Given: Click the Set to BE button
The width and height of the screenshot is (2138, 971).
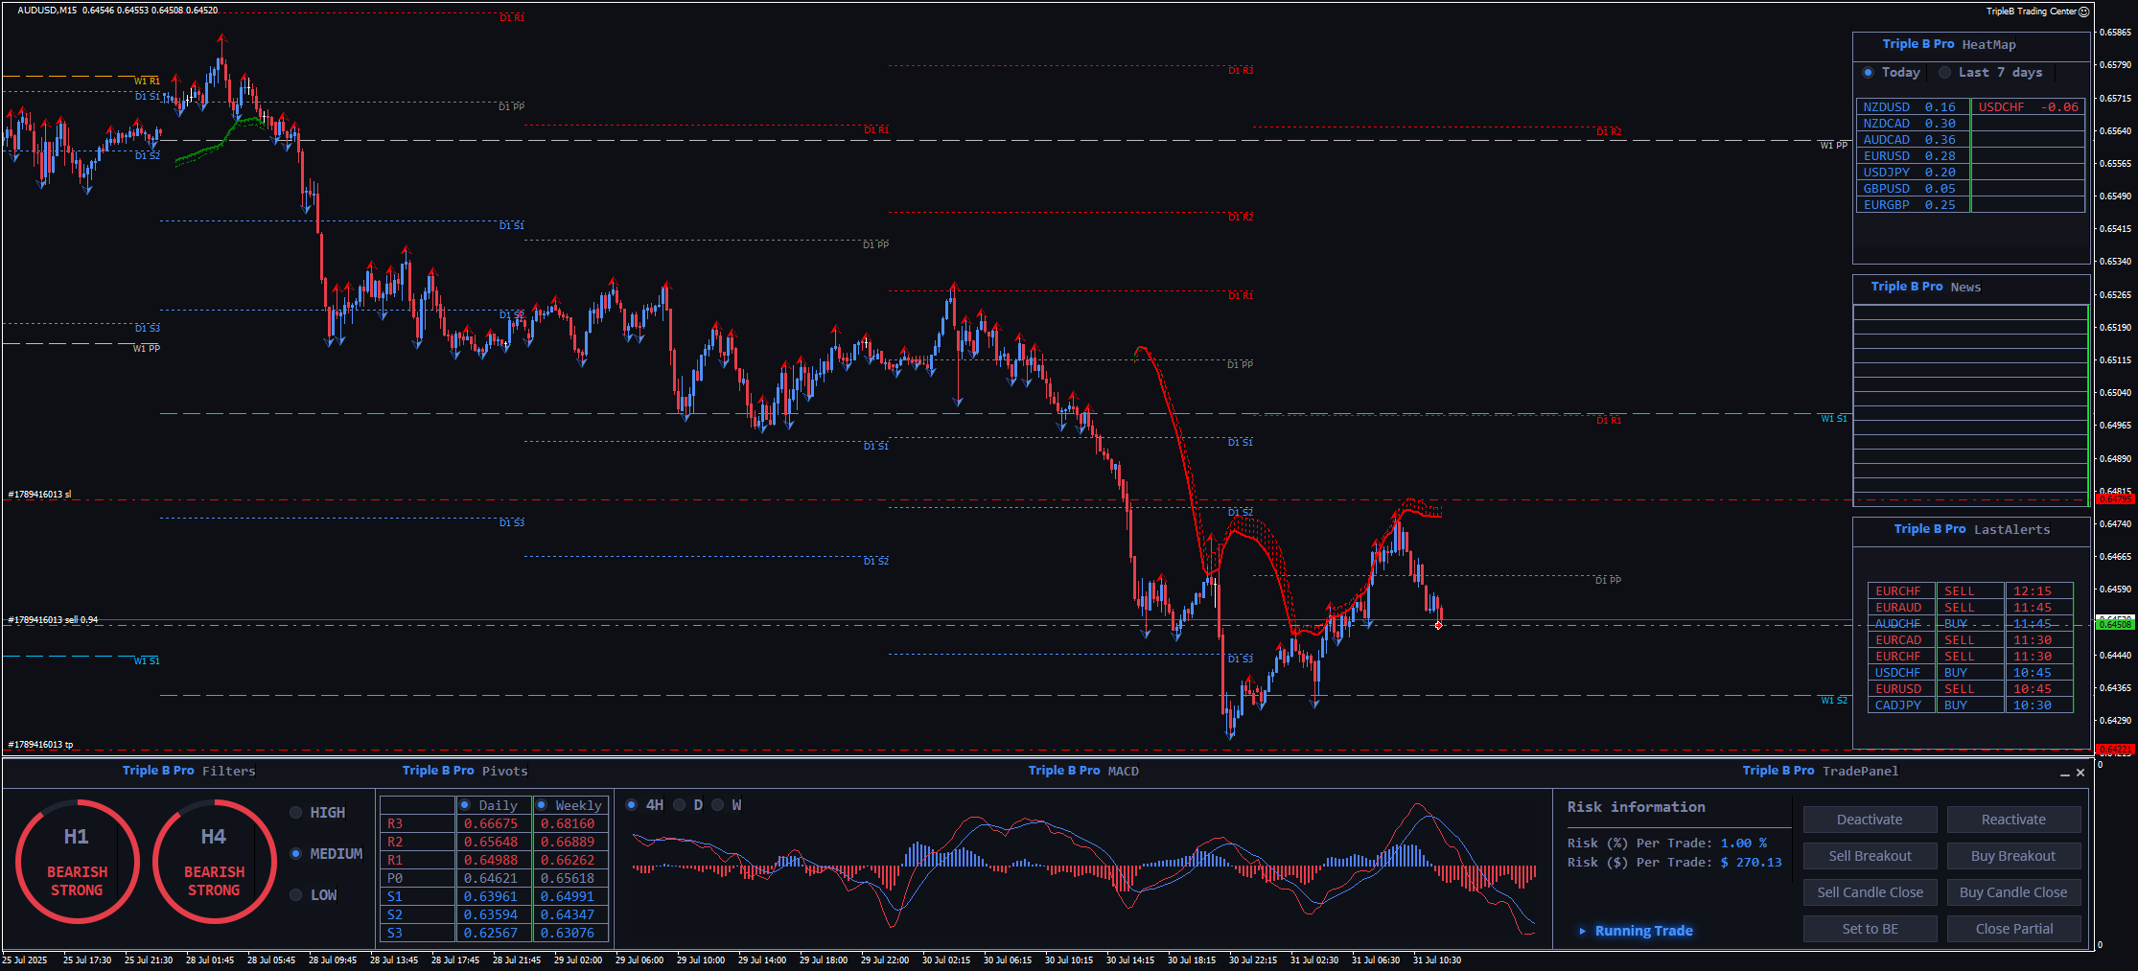Looking at the screenshot, I should coord(1870,929).
